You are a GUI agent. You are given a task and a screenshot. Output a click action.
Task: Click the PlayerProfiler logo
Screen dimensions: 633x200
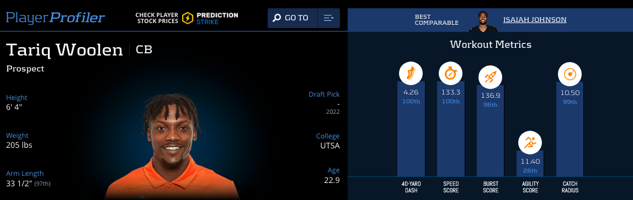tap(55, 18)
